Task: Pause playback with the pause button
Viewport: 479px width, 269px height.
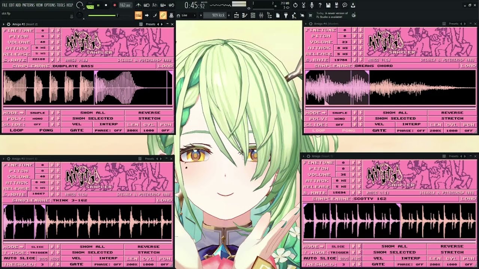Action: click(x=98, y=5)
